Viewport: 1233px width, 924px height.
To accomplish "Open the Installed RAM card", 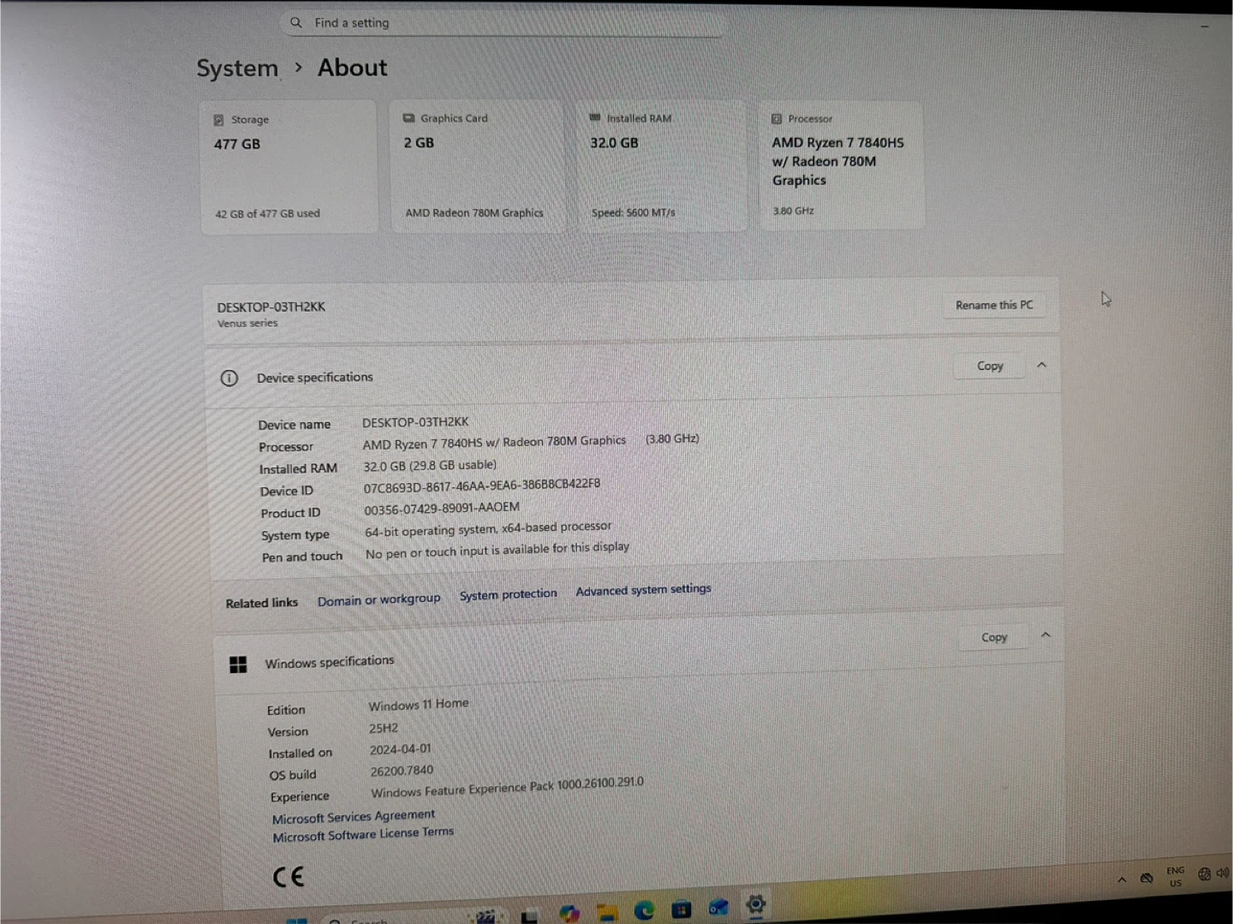I will tap(661, 164).
